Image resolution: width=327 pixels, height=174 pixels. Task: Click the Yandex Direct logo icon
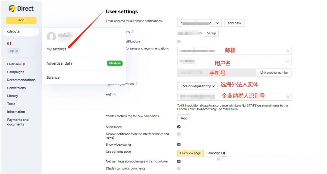[12, 8]
